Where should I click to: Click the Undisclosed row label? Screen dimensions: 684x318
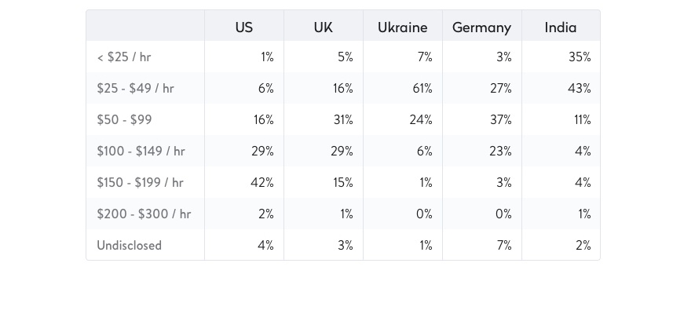[x=129, y=246]
